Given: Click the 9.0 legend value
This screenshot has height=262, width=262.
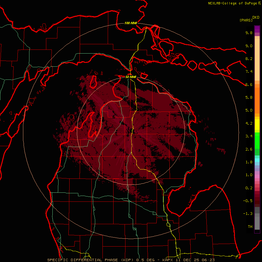Looking at the screenshot, I should [x=249, y=46].
